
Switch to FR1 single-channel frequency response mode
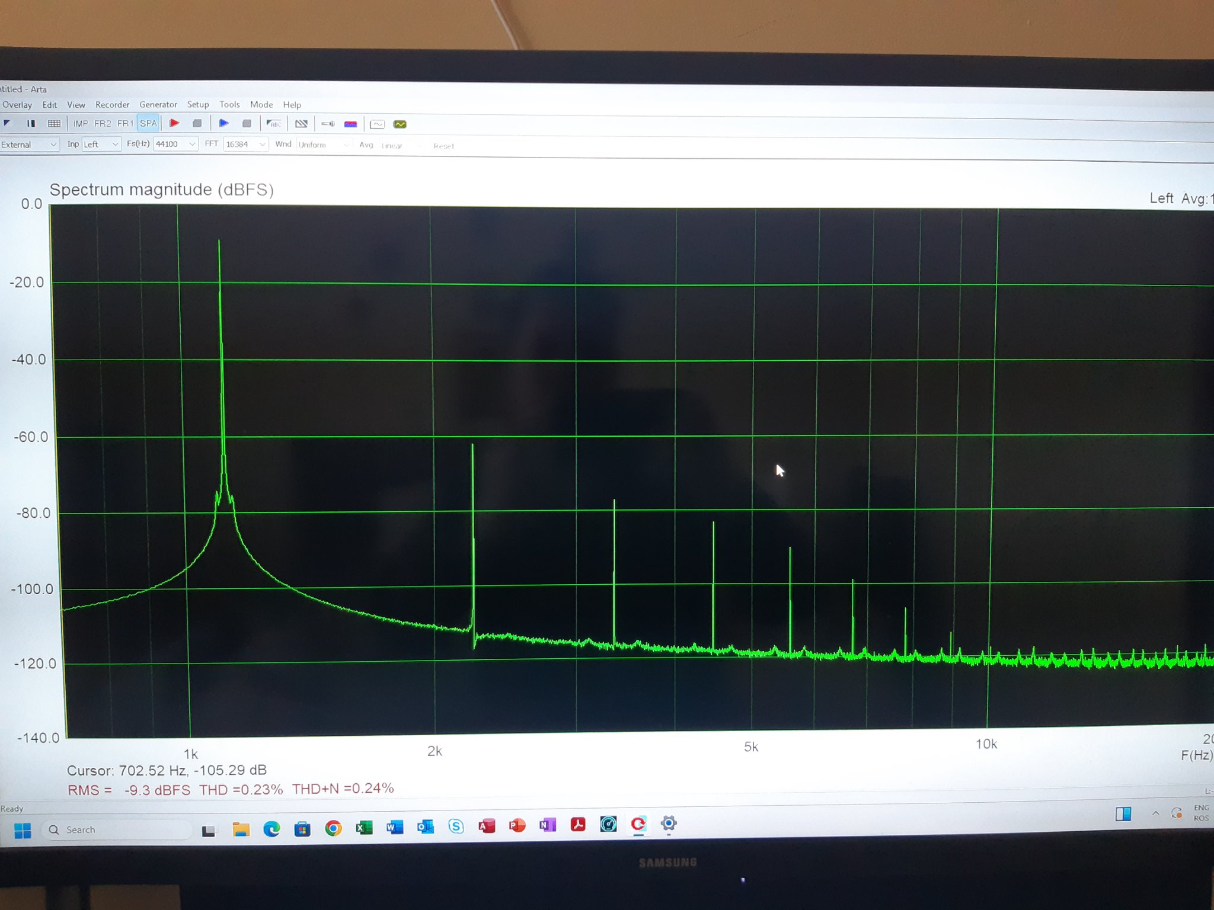click(125, 123)
